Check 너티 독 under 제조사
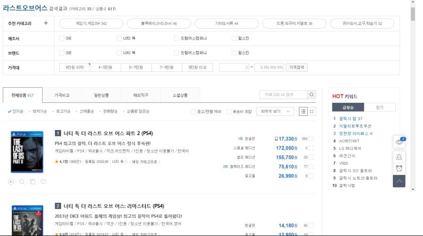The width and height of the screenshot is (423, 236). click(x=119, y=38)
